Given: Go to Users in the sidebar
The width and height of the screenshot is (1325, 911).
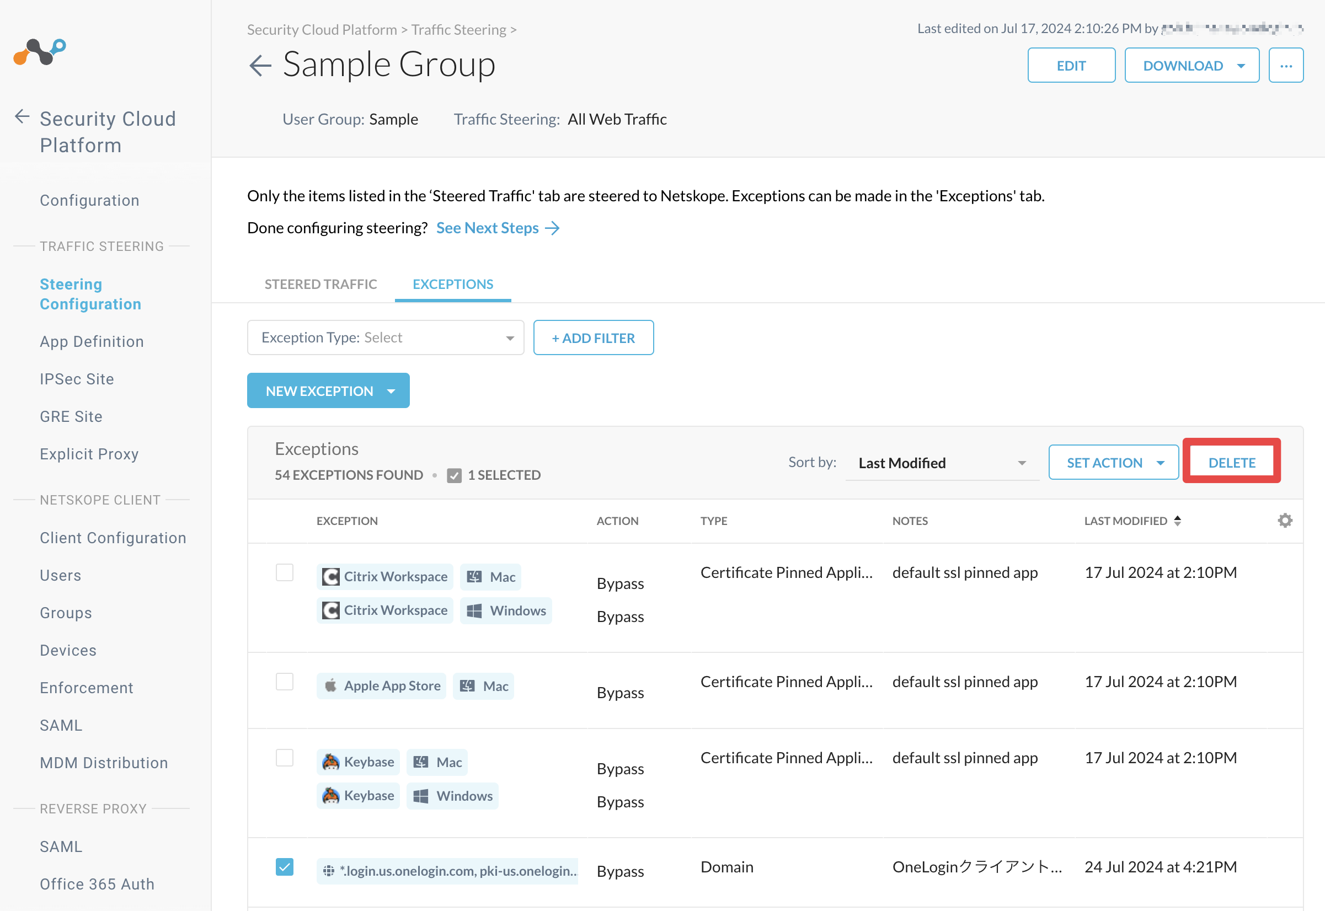Looking at the screenshot, I should [x=61, y=575].
